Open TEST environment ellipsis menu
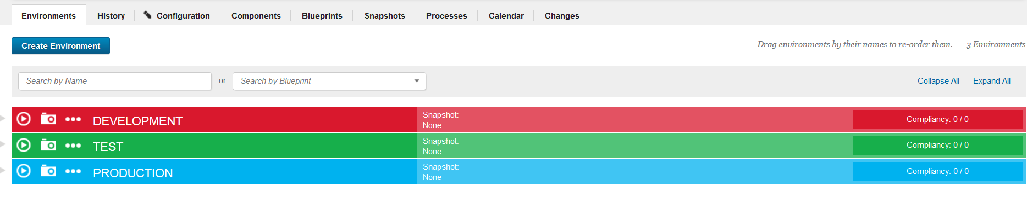Screen dimensions: 1027x197 73,146
